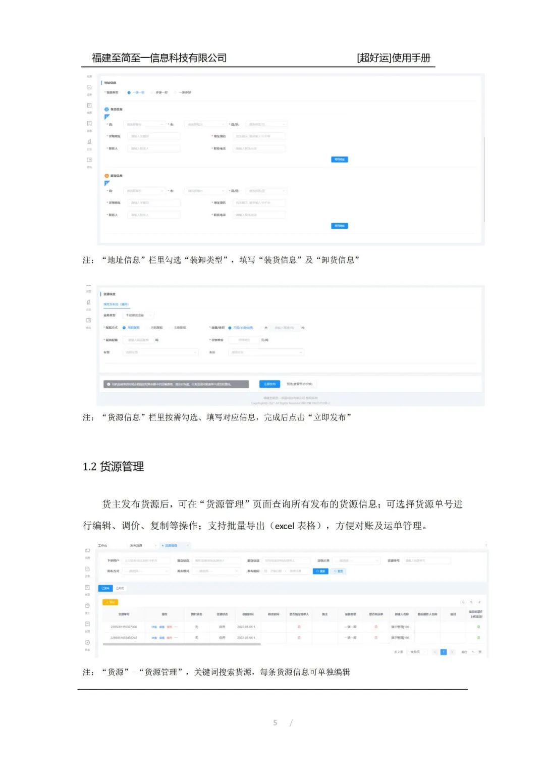545x771 pixels.
Task: Click page 1 in table pagination
Action: coord(444,652)
